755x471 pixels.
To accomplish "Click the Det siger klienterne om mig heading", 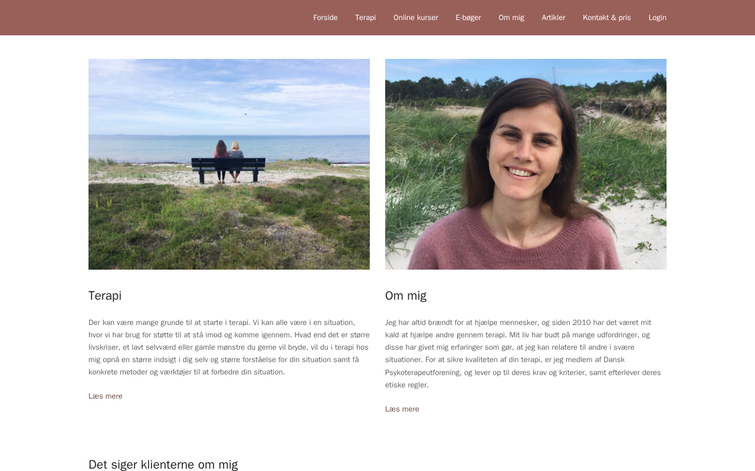I will tap(163, 465).
